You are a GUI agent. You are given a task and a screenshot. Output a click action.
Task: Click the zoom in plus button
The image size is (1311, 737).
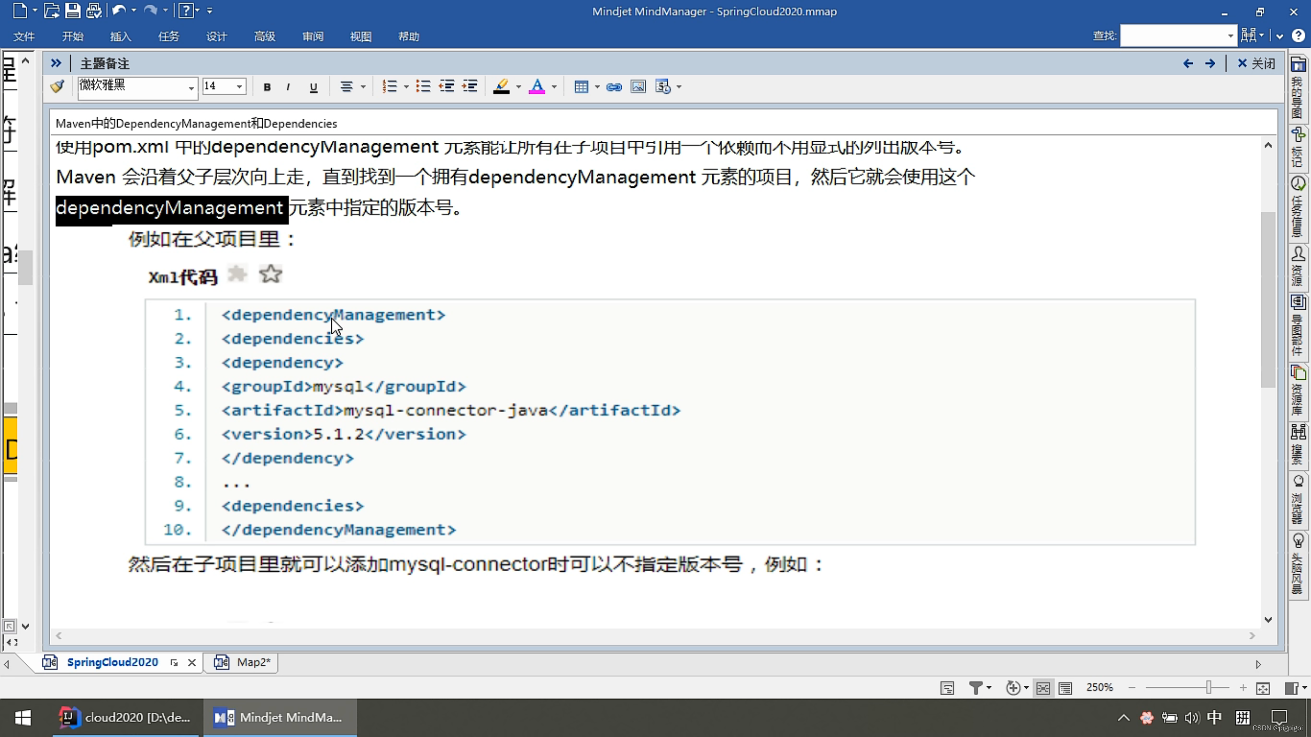(1243, 688)
